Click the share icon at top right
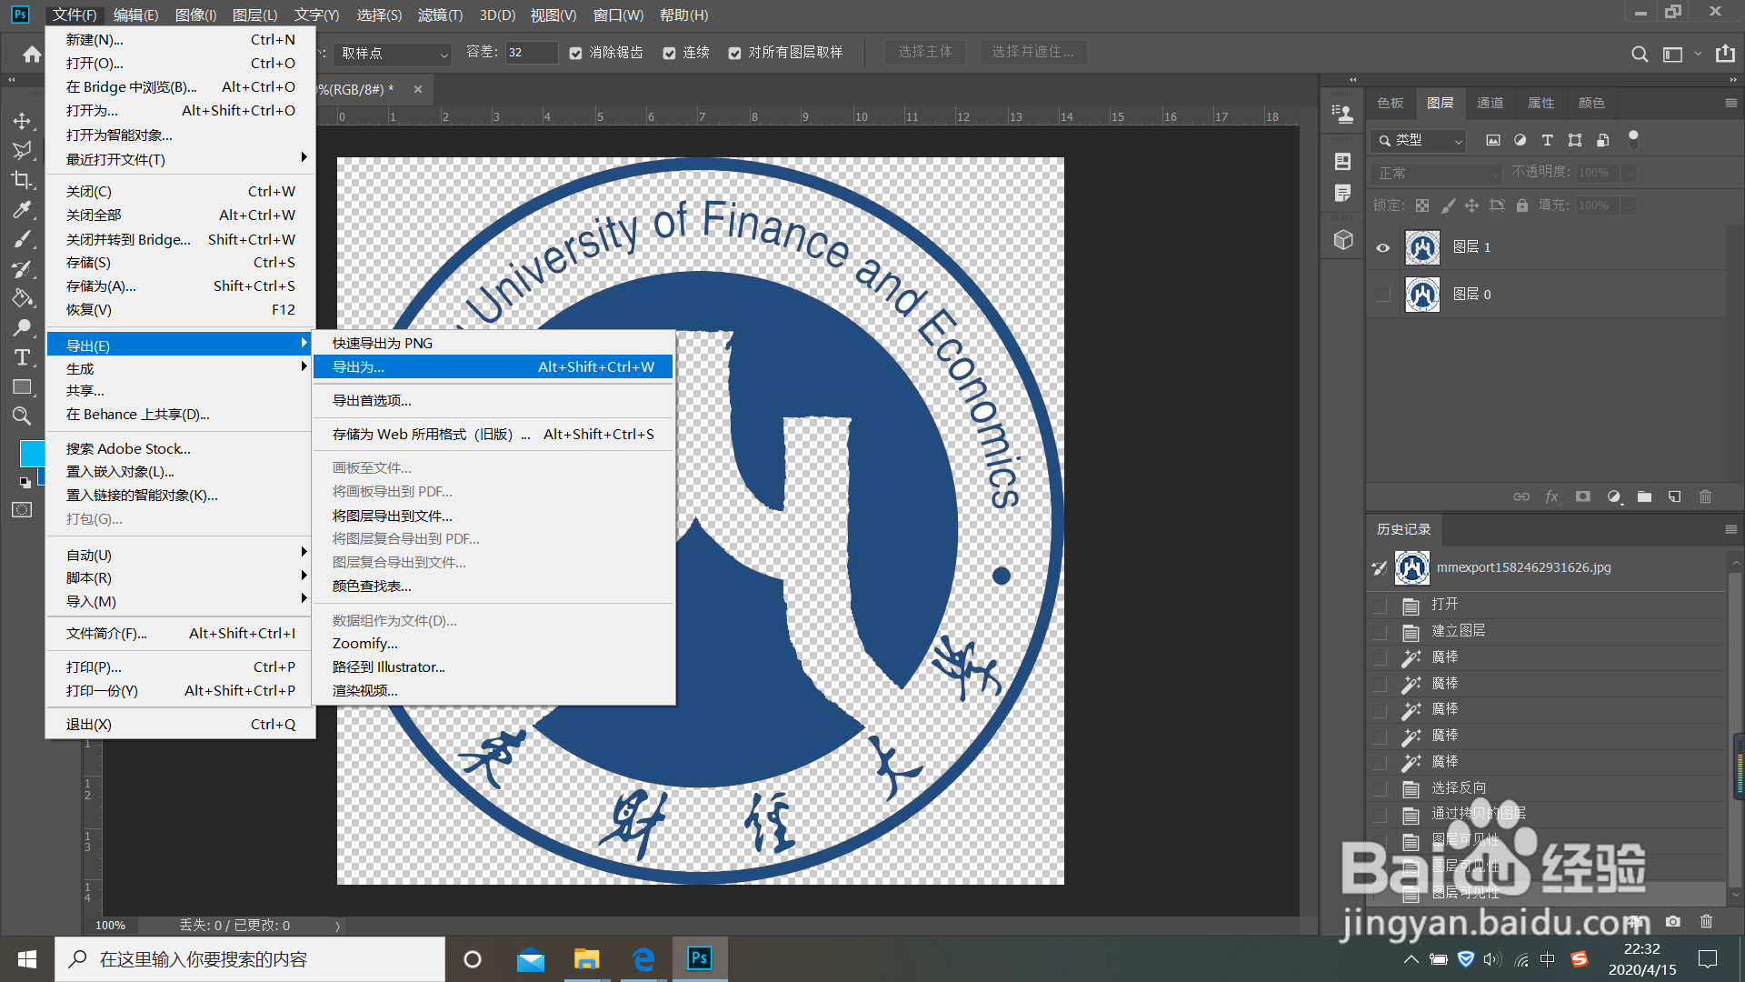Screen dimensions: 1745x982 [x=1725, y=54]
